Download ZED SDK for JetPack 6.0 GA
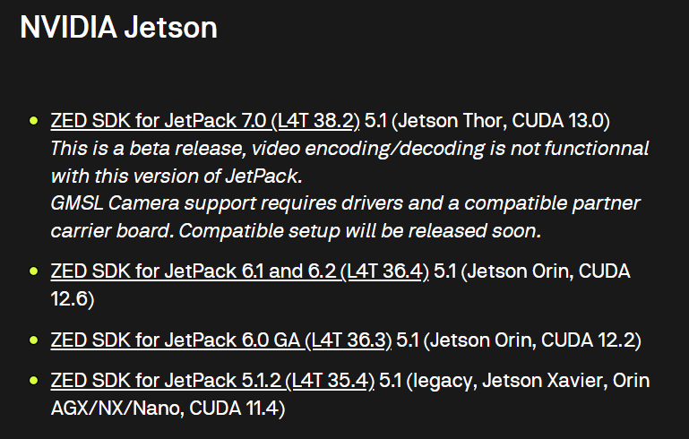The image size is (689, 439). (221, 340)
